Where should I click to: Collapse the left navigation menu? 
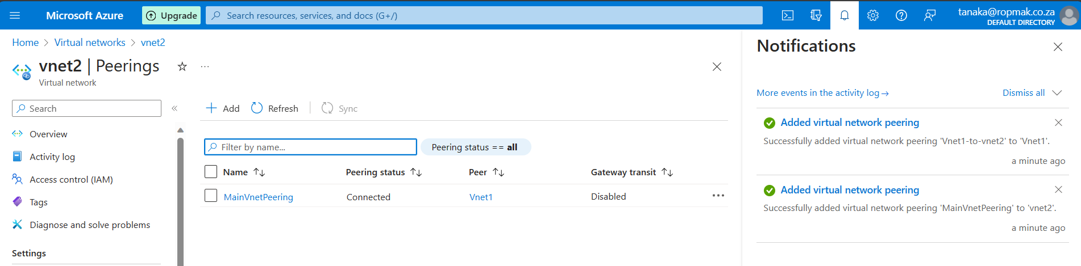174,108
